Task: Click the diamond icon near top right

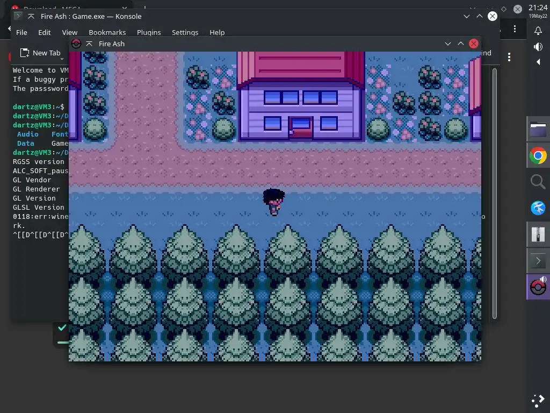Action: pyautogui.click(x=504, y=9)
